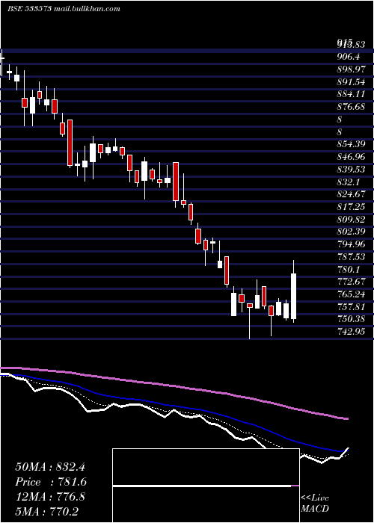This screenshot has width=374, height=523.
Task: Click the <<Live MACD label
Action: pyautogui.click(x=315, y=503)
